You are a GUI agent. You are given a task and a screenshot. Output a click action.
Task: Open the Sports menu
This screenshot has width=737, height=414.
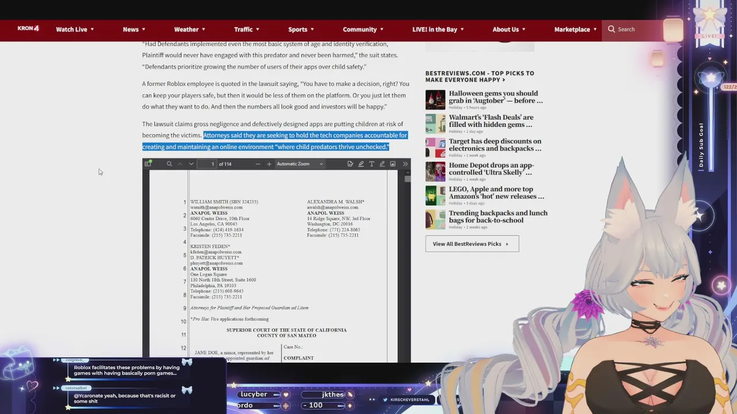[x=301, y=29]
